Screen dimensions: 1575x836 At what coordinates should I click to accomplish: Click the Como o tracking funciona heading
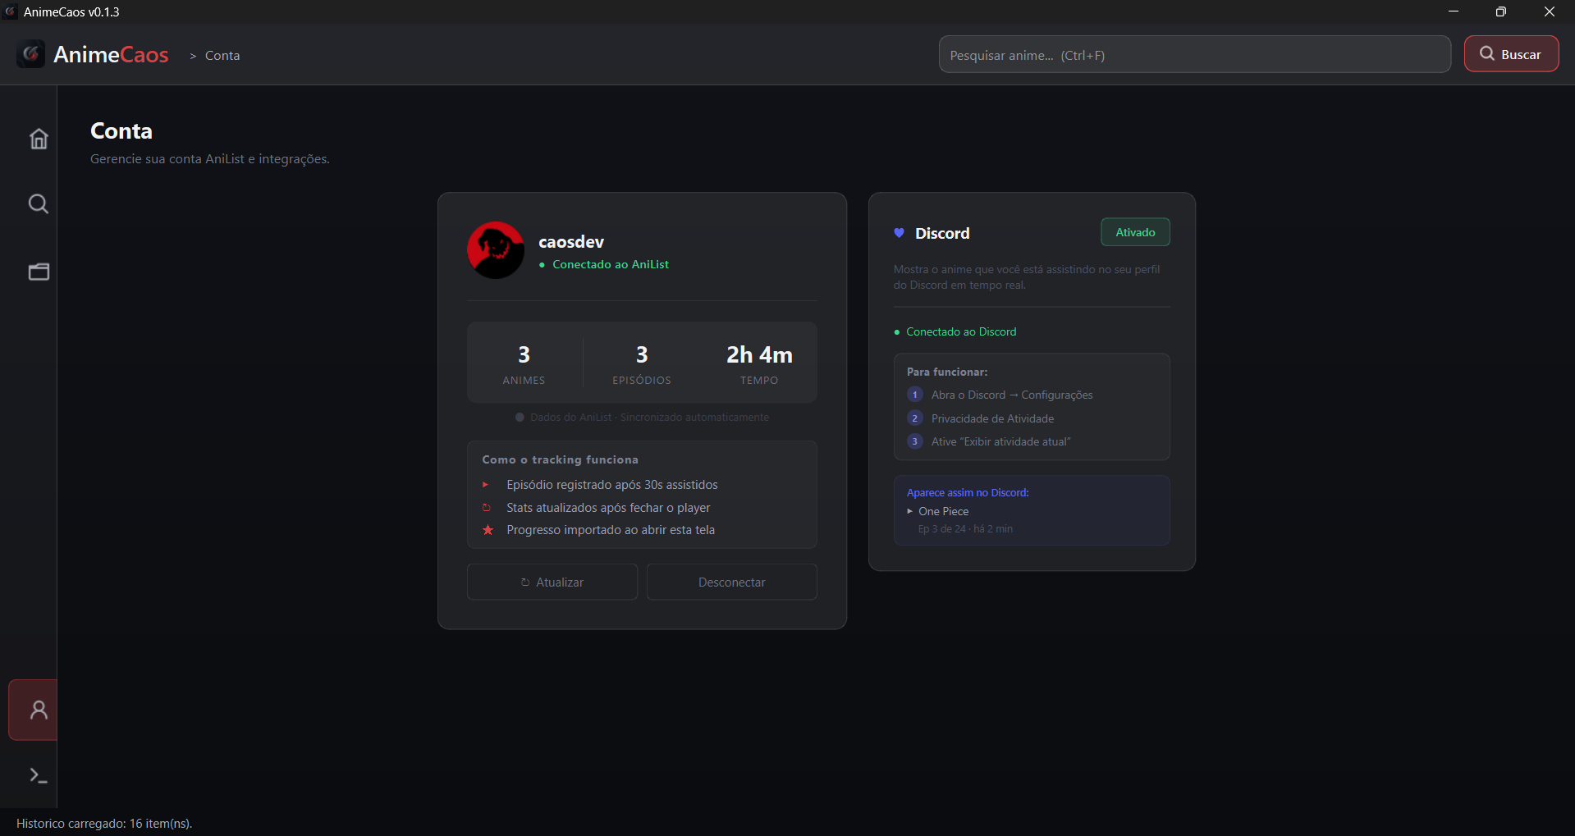tap(560, 459)
